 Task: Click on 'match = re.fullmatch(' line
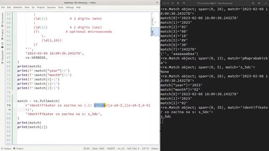point(38,101)
